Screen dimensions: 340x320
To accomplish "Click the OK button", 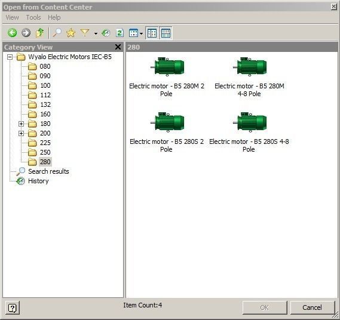I will coord(265,307).
